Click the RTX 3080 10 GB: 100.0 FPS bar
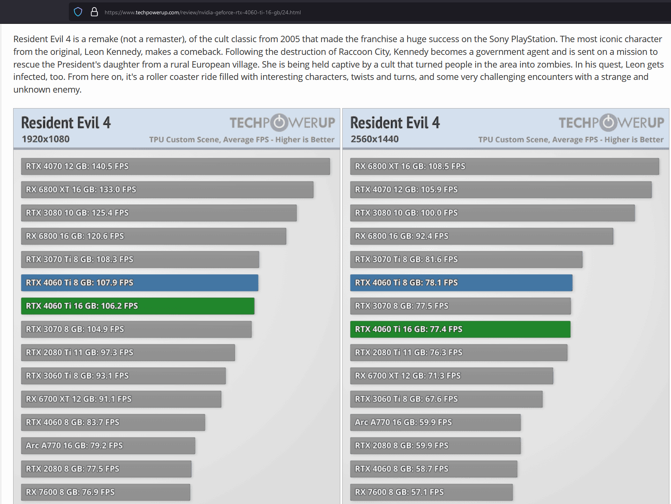 (x=492, y=213)
